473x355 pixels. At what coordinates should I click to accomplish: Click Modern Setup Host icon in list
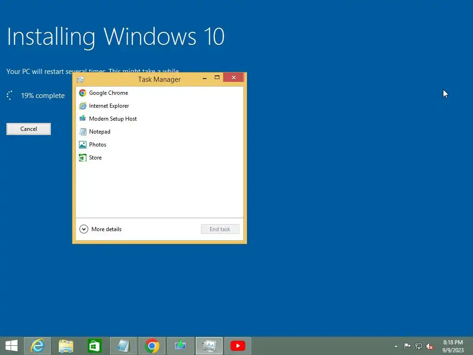tap(83, 118)
